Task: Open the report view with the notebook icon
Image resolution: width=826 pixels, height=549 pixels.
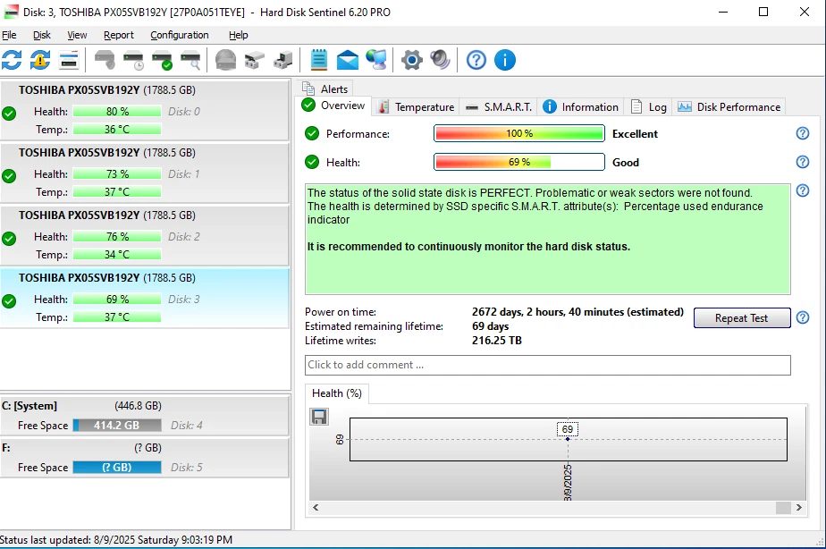Action: coord(317,60)
